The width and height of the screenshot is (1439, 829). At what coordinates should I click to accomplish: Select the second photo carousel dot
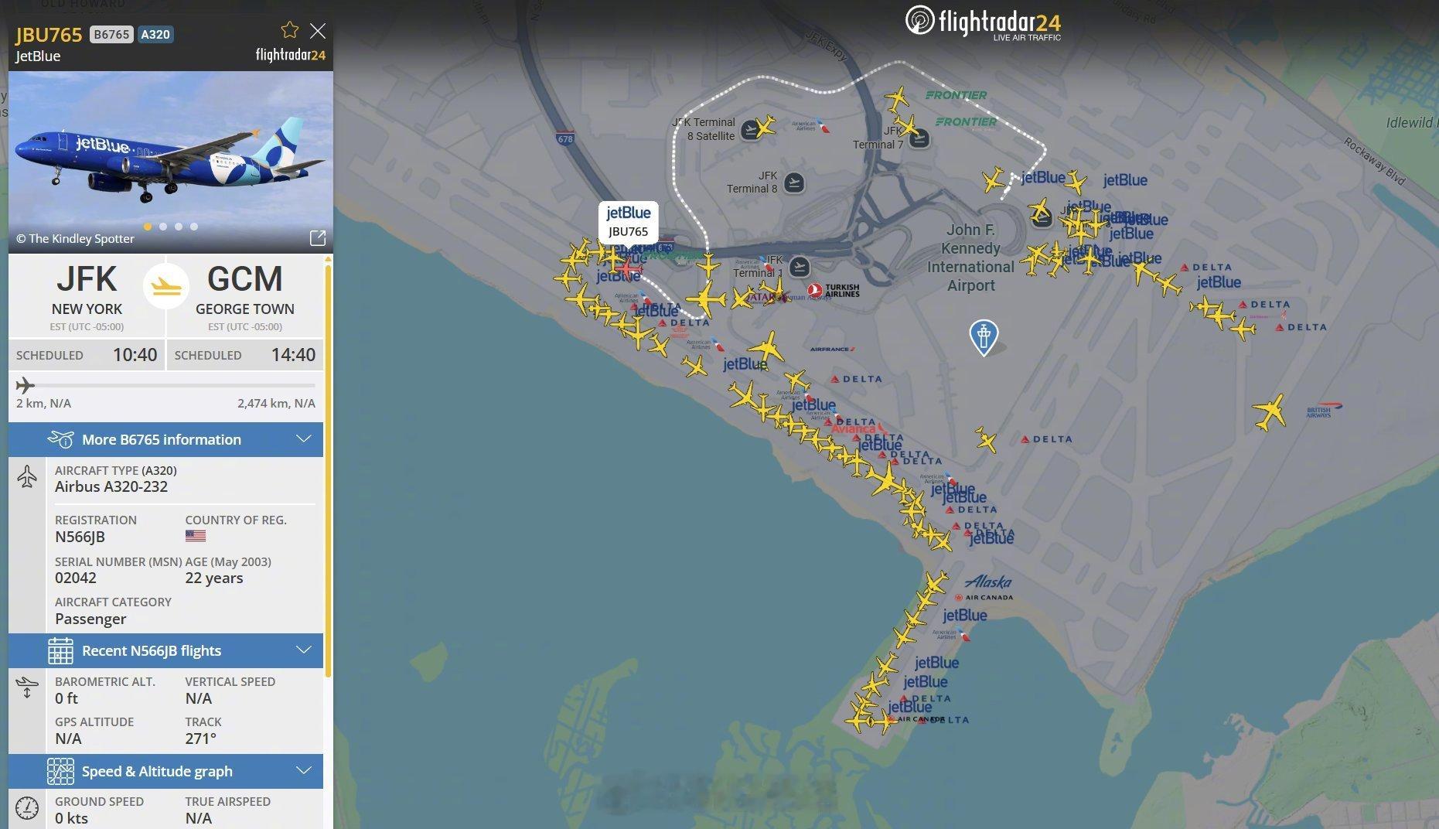[163, 227]
